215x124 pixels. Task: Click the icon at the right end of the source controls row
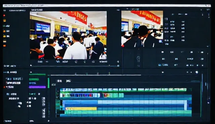point(118,62)
